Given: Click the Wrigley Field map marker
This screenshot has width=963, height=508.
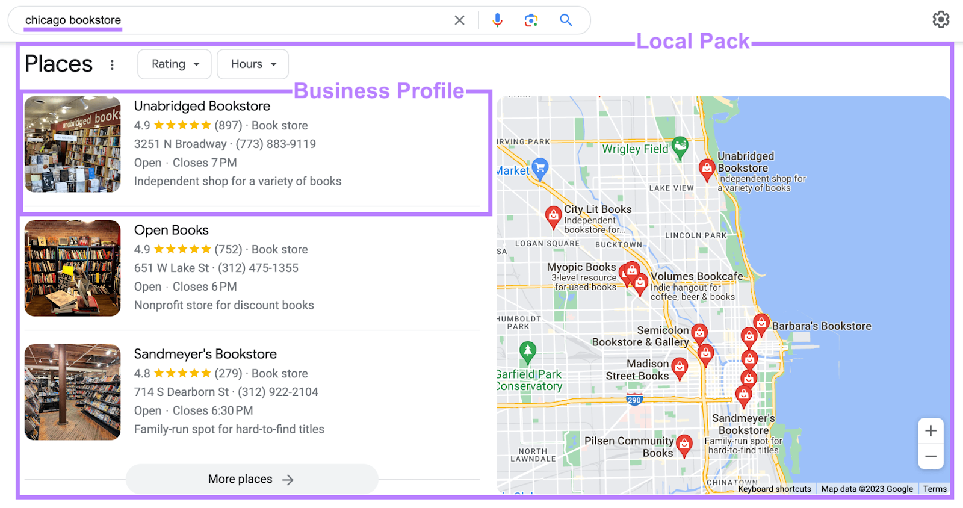Looking at the screenshot, I should point(680,146).
